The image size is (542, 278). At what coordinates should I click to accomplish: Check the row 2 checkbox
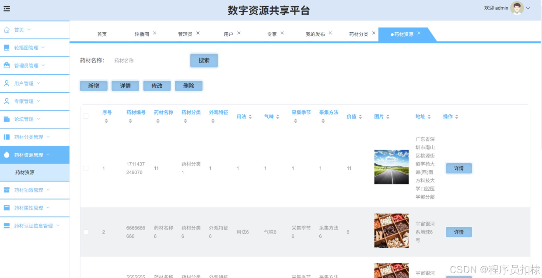(x=86, y=232)
